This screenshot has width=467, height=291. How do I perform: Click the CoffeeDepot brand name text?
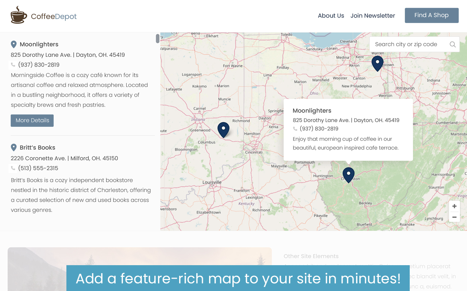(x=54, y=16)
